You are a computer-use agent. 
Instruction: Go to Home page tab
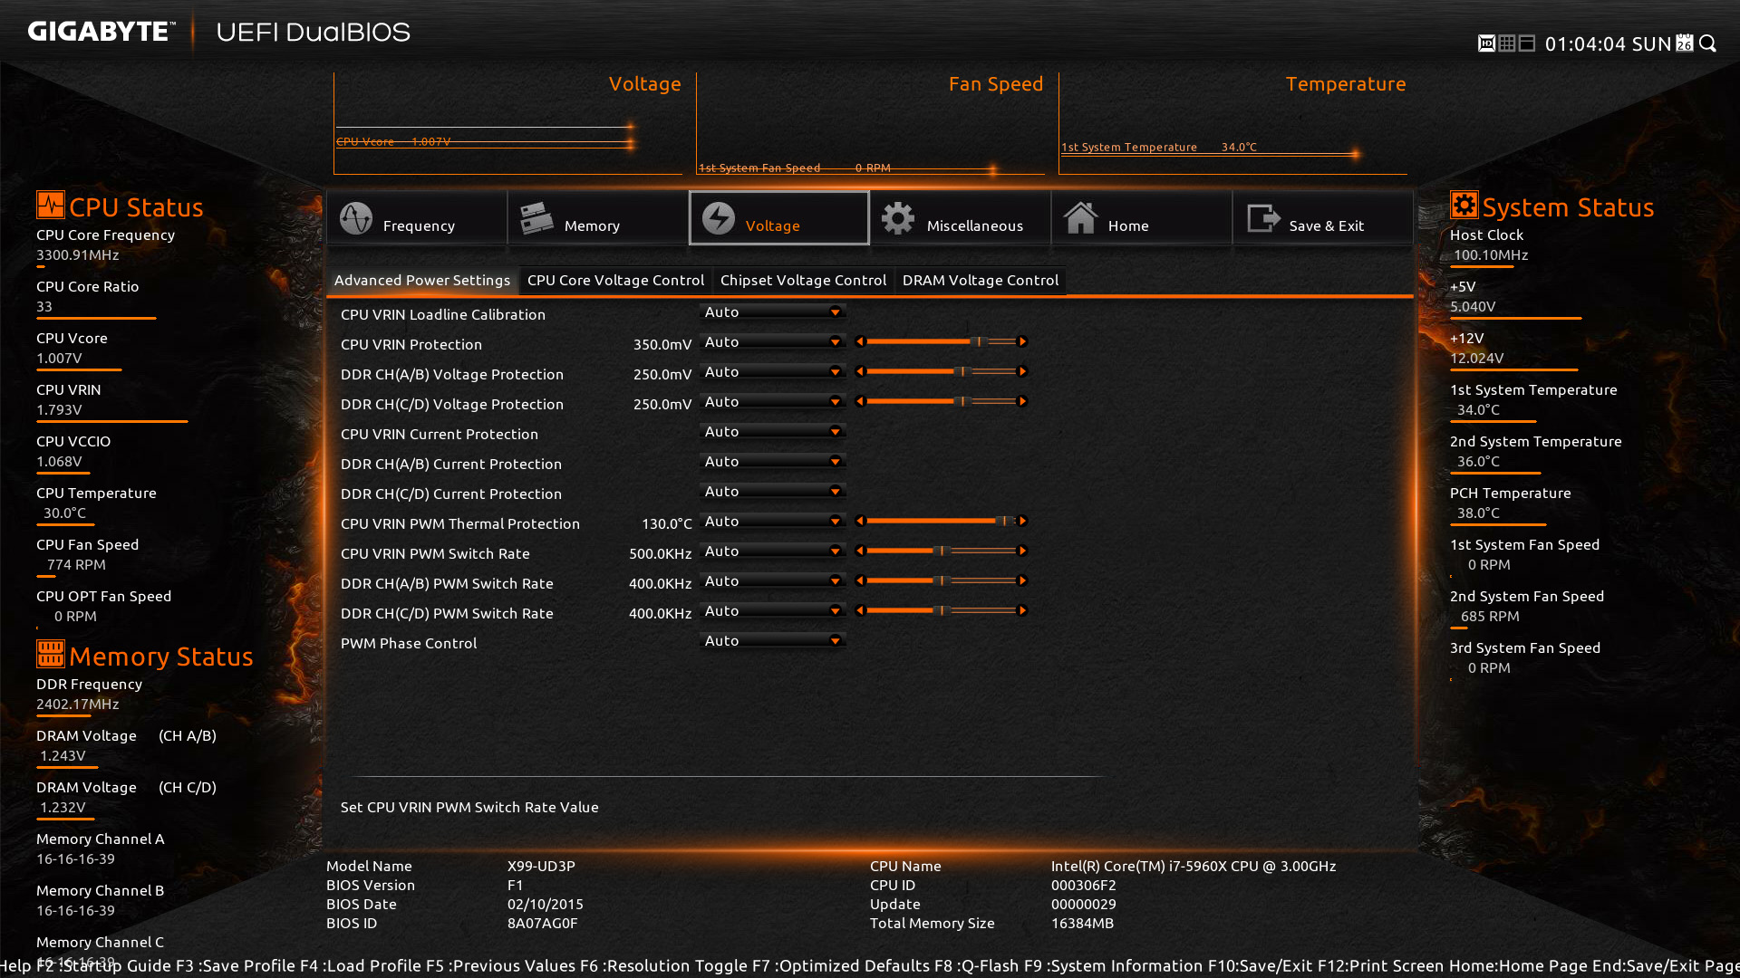point(1141,218)
